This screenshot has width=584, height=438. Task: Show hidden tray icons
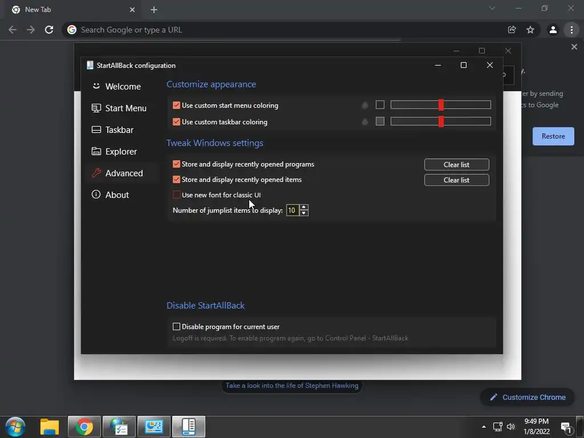(484, 427)
